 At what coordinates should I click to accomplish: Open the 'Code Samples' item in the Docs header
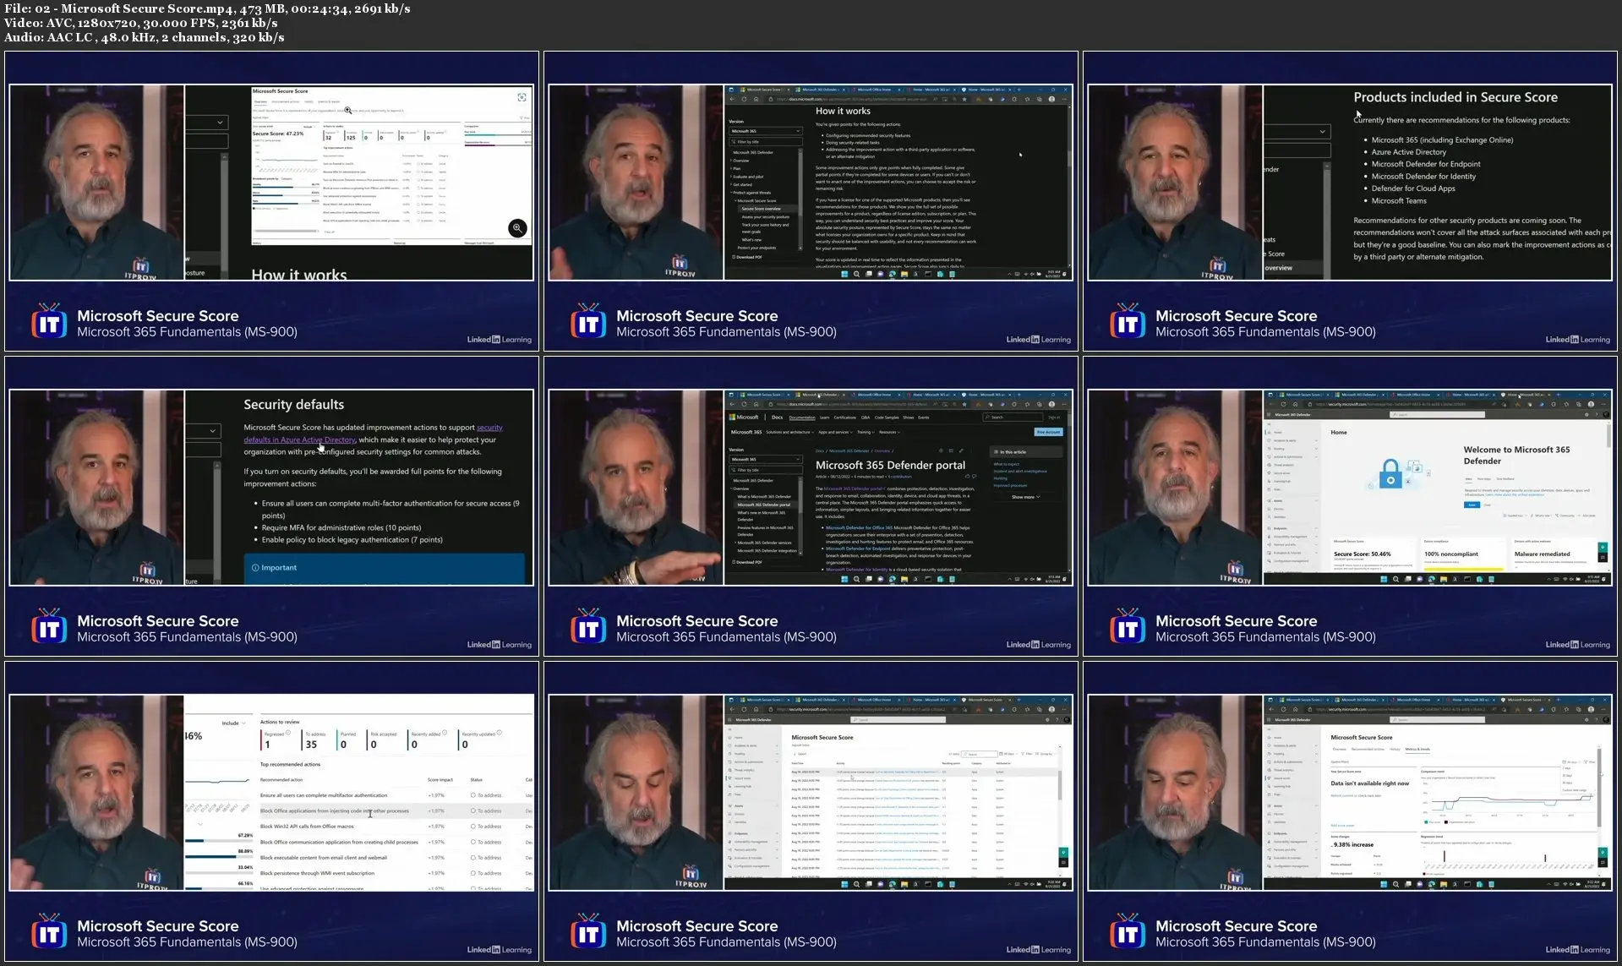click(x=887, y=418)
